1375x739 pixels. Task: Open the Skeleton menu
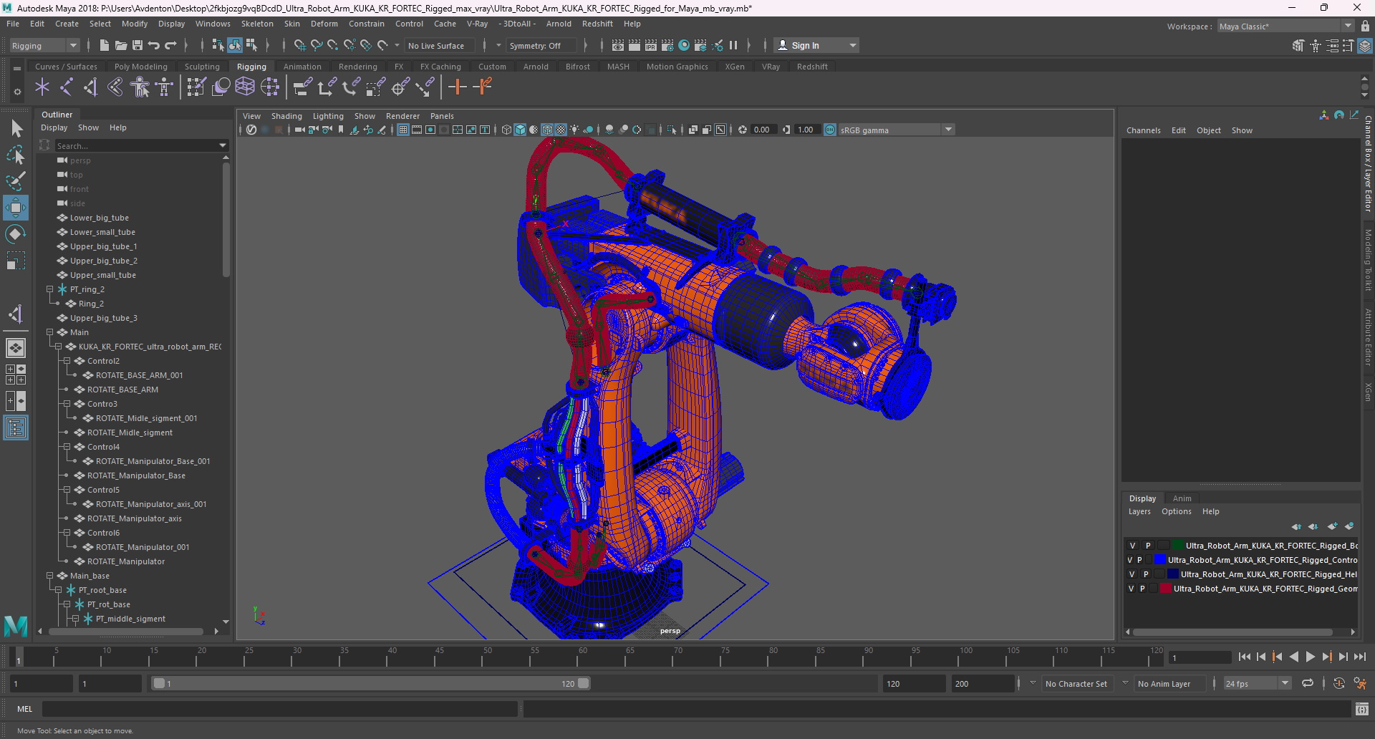[x=257, y=24]
